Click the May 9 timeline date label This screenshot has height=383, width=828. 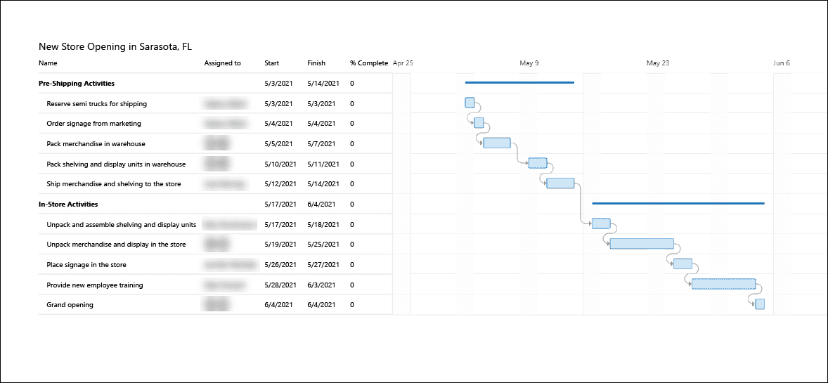coord(529,63)
